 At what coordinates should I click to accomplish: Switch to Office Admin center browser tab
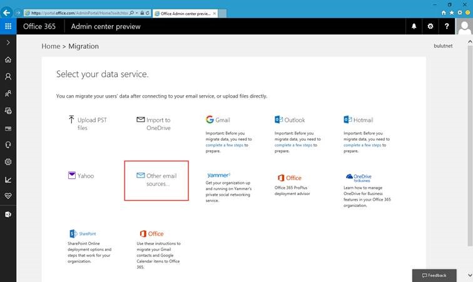[x=185, y=13]
